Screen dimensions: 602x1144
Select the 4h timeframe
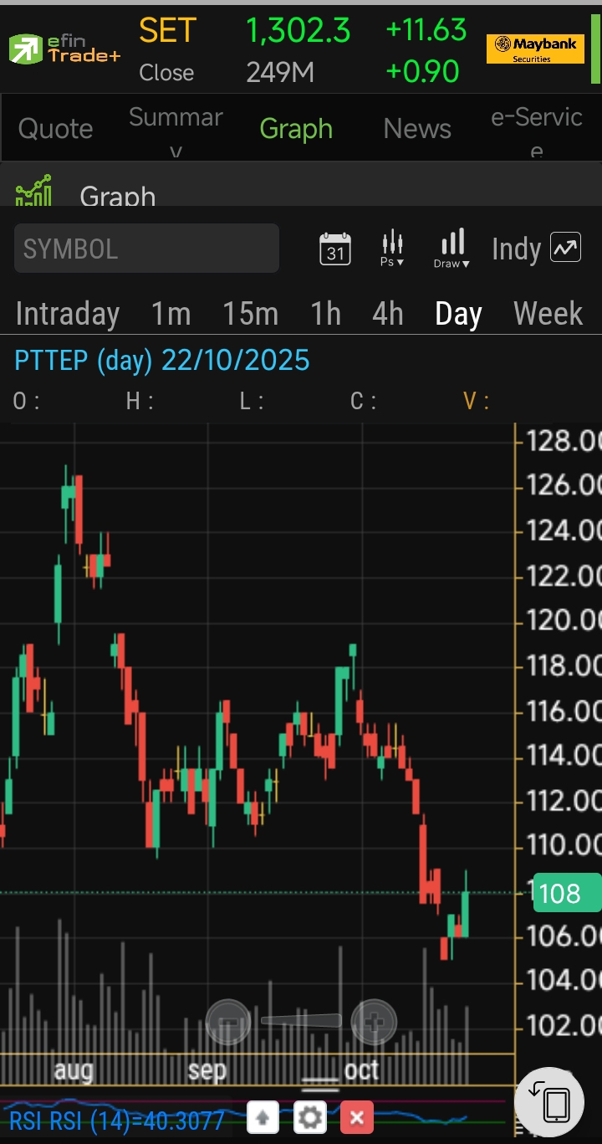(388, 314)
